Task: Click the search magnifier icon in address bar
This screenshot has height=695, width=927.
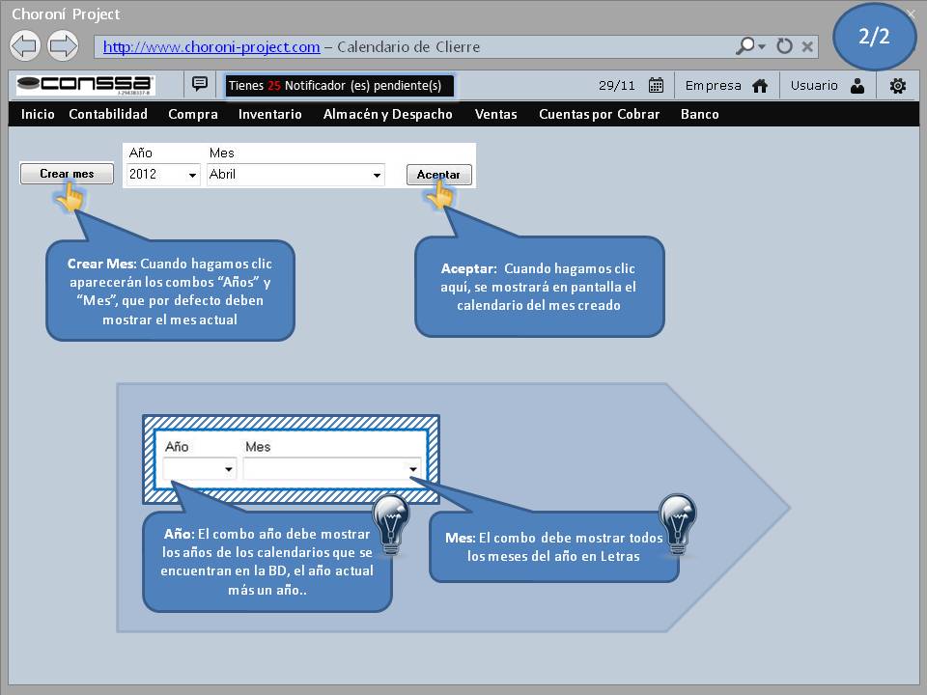Action: 746,45
